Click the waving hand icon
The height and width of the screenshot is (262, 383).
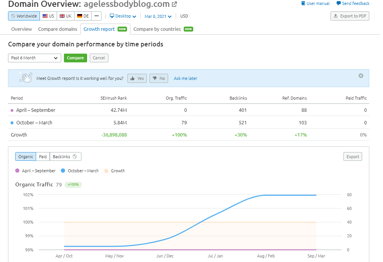[26, 78]
